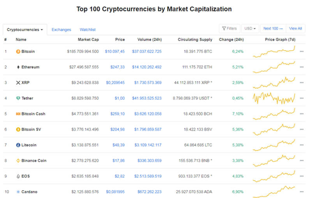Open the Cryptocurrencies dropdown tab

(25, 30)
